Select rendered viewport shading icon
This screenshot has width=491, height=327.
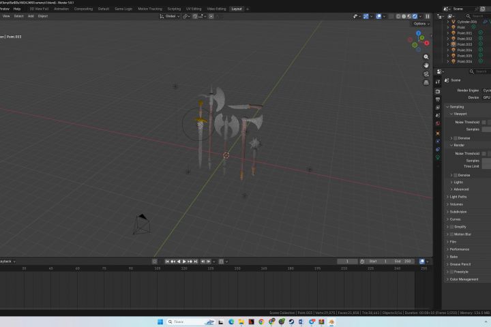pyautogui.click(x=415, y=16)
